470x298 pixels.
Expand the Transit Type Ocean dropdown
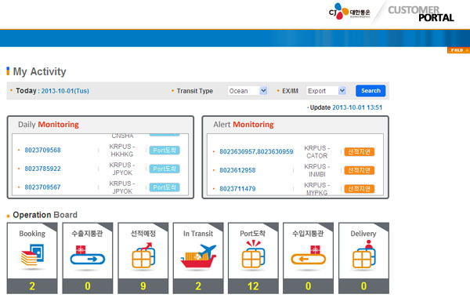pyautogui.click(x=248, y=91)
